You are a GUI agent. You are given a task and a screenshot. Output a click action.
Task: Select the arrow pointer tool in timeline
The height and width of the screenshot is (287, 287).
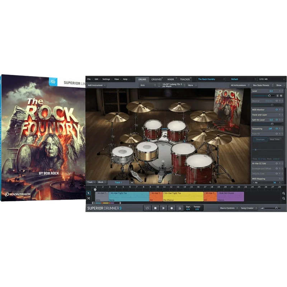[89, 193]
